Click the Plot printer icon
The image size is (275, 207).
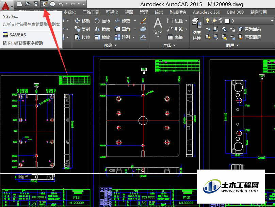point(52,4)
